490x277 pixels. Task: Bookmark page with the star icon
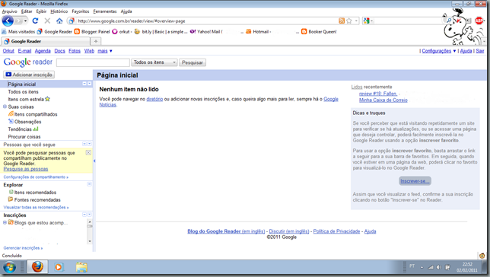coord(349,21)
